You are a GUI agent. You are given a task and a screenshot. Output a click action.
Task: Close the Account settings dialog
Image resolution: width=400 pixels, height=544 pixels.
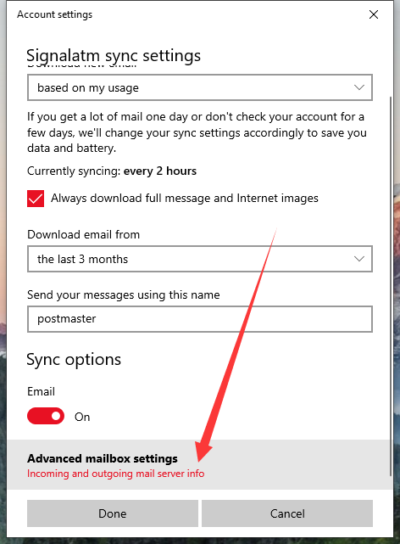(374, 14)
